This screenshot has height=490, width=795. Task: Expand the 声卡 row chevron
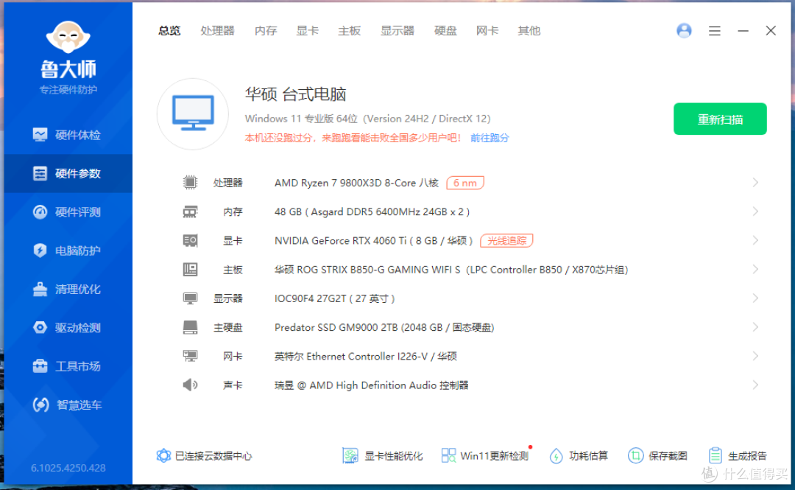pos(755,385)
